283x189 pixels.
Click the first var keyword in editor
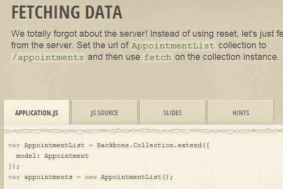[x=14, y=145]
